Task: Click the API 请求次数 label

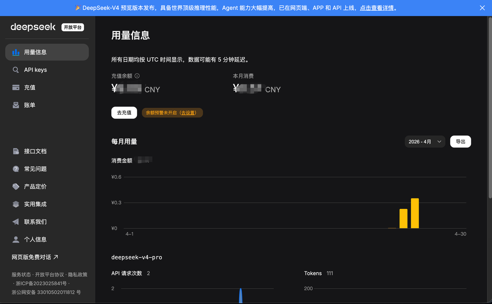Action: 127,273
